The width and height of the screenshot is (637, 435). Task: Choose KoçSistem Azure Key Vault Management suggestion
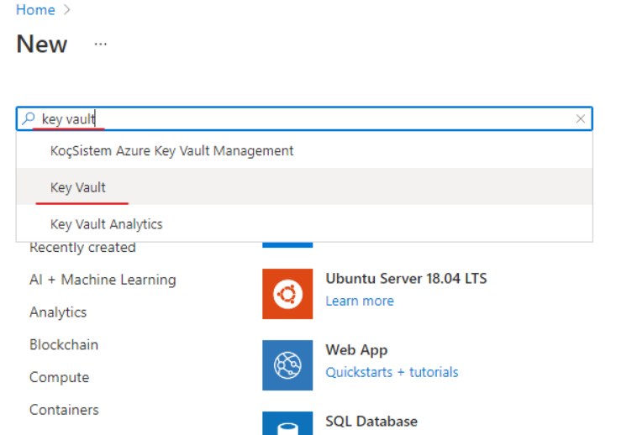pyautogui.click(x=171, y=151)
